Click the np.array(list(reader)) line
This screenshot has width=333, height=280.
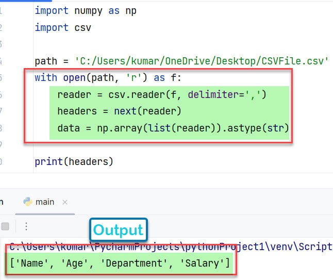(x=173, y=128)
